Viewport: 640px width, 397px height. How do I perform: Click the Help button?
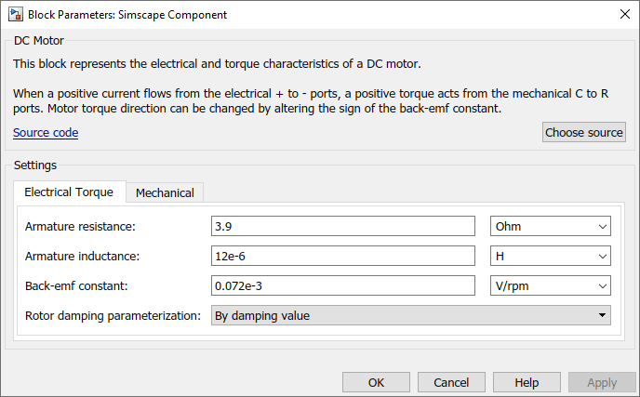tap(527, 382)
